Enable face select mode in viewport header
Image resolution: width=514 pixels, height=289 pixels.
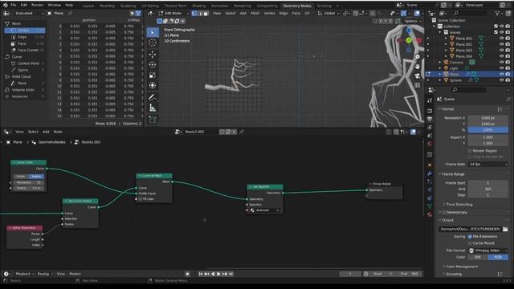click(206, 14)
